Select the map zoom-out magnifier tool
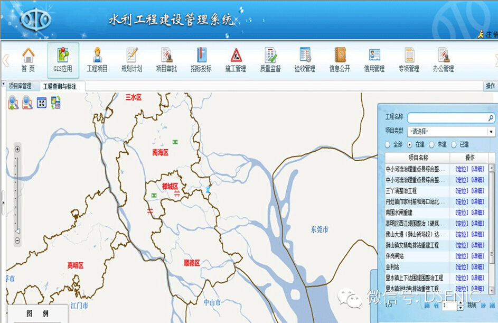Viewport: 498px width, 323px height. coord(27,103)
